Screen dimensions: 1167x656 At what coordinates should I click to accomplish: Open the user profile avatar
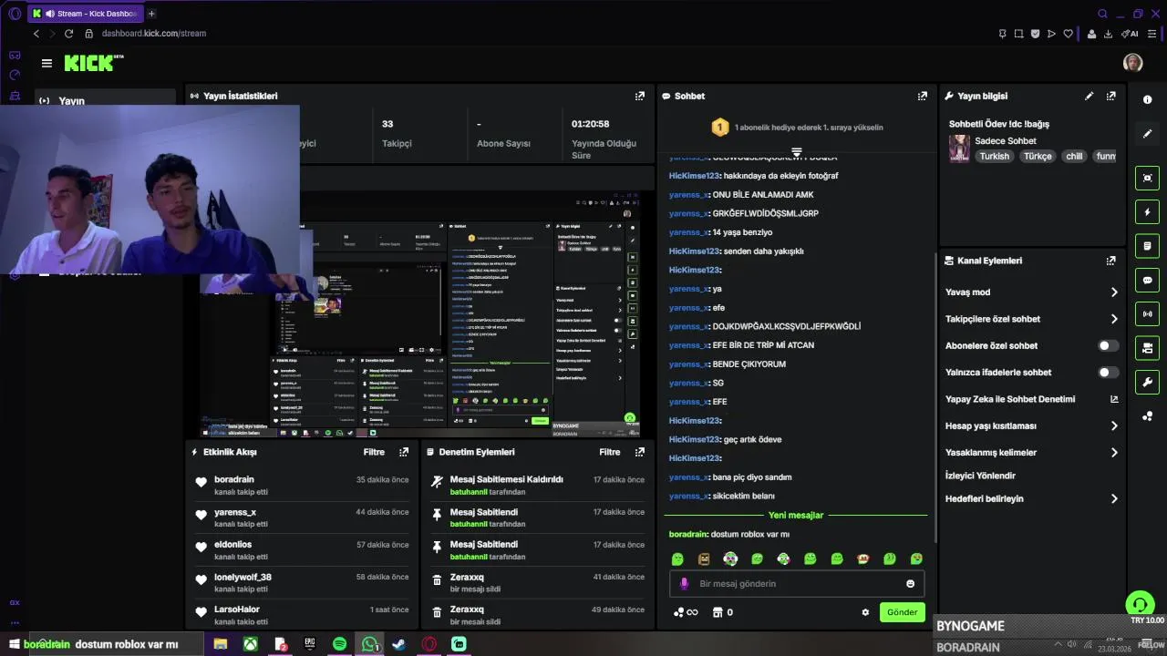[x=1132, y=62]
